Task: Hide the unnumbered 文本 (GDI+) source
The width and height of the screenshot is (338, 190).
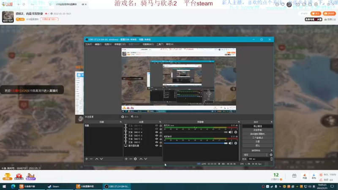Action: pos(157,142)
